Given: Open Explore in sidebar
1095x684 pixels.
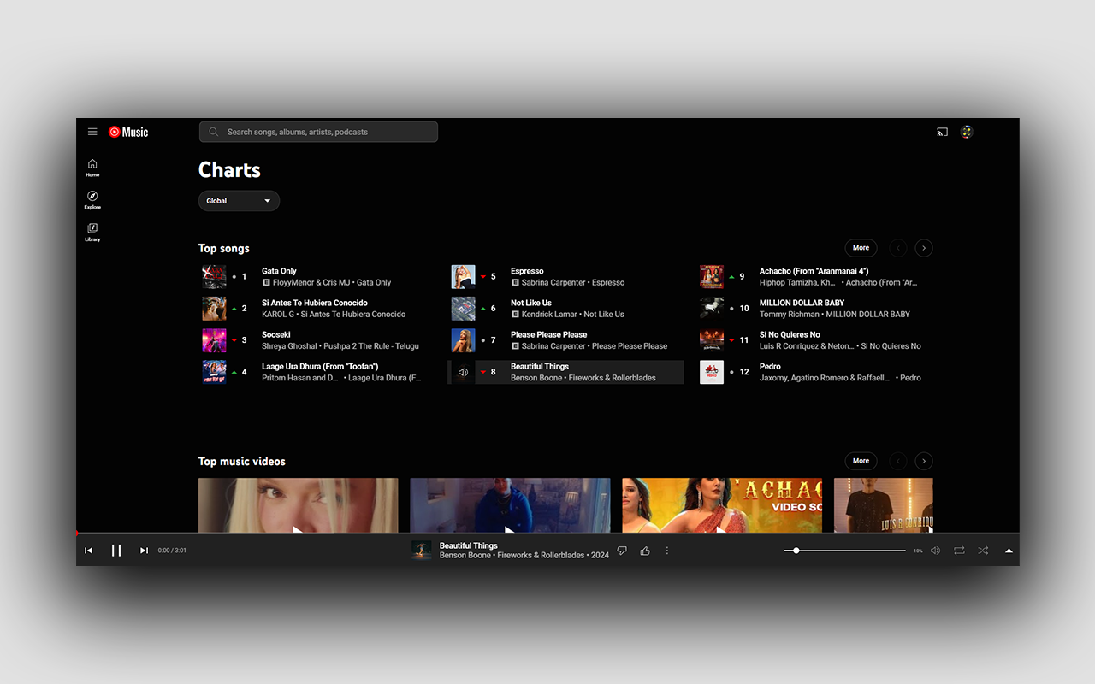Looking at the screenshot, I should pos(92,200).
